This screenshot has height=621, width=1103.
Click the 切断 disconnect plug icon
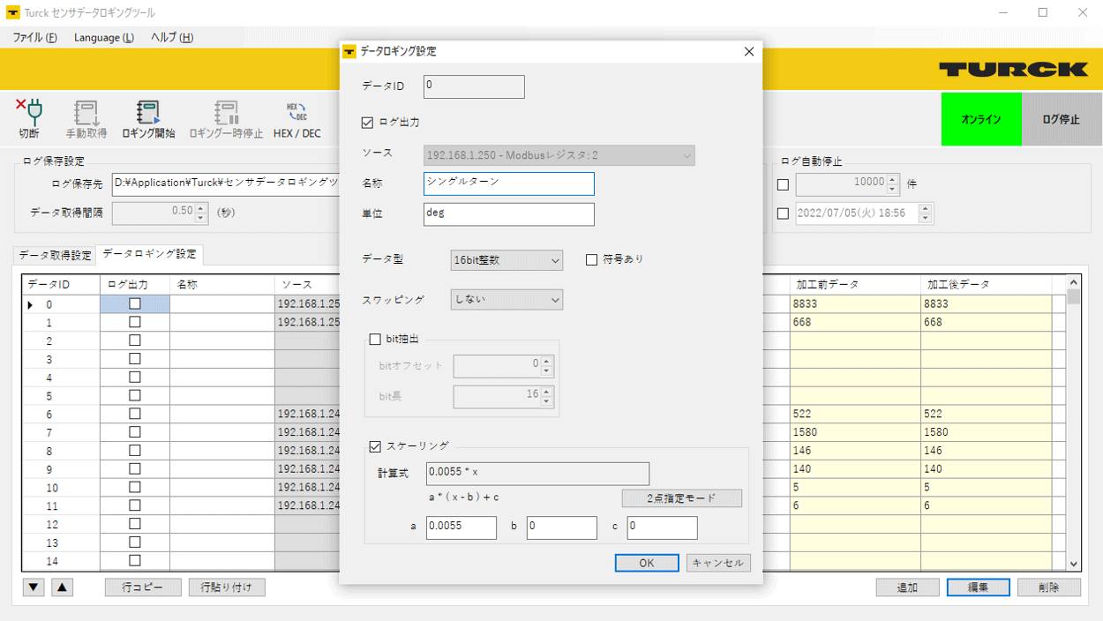pyautogui.click(x=29, y=118)
